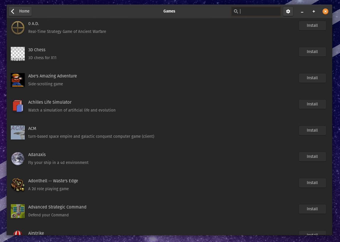Click the Adanaxis globe icon
This screenshot has width=340, height=242.
pyautogui.click(x=18, y=159)
